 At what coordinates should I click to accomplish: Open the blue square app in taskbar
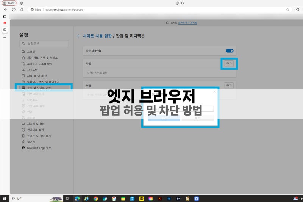(132, 199)
